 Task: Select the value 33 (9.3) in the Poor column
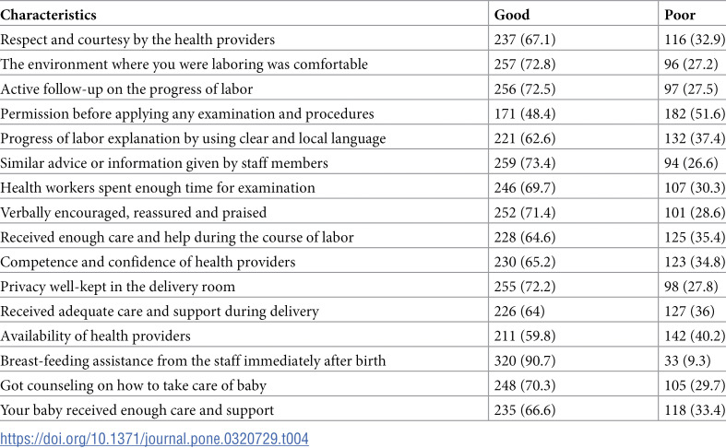point(687,360)
